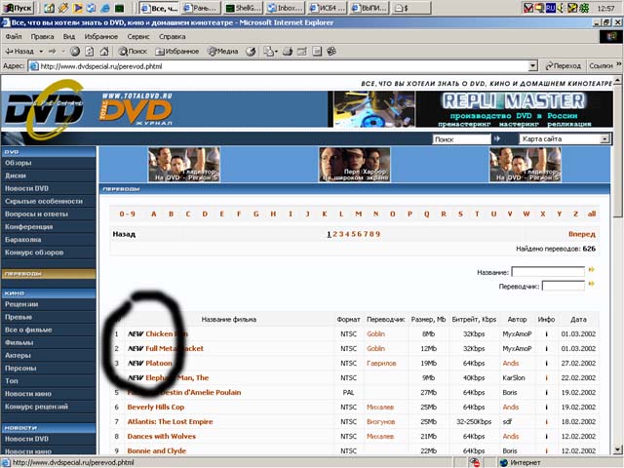Print the page with the Print icon
Viewport: 624px width, 468px height.
click(288, 51)
